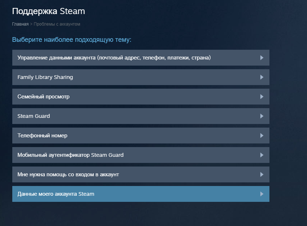Click arrow icon on Steam Guard row
This screenshot has width=307, height=226.
click(x=262, y=116)
